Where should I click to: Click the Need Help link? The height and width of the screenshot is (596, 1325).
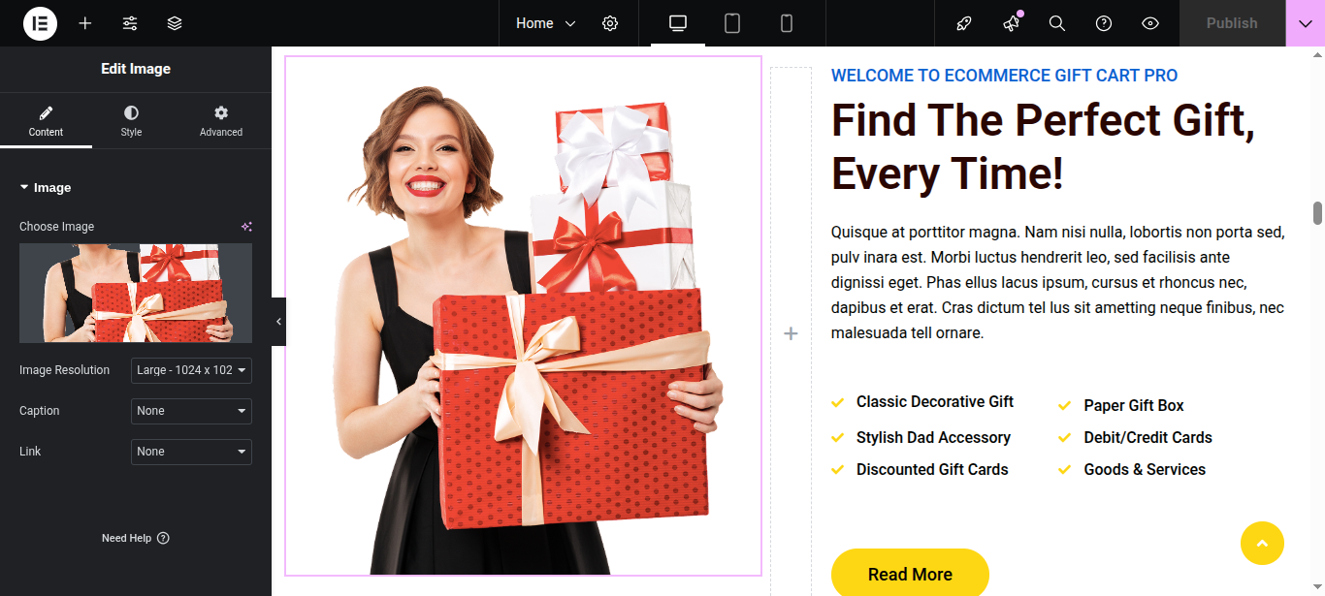click(x=136, y=538)
